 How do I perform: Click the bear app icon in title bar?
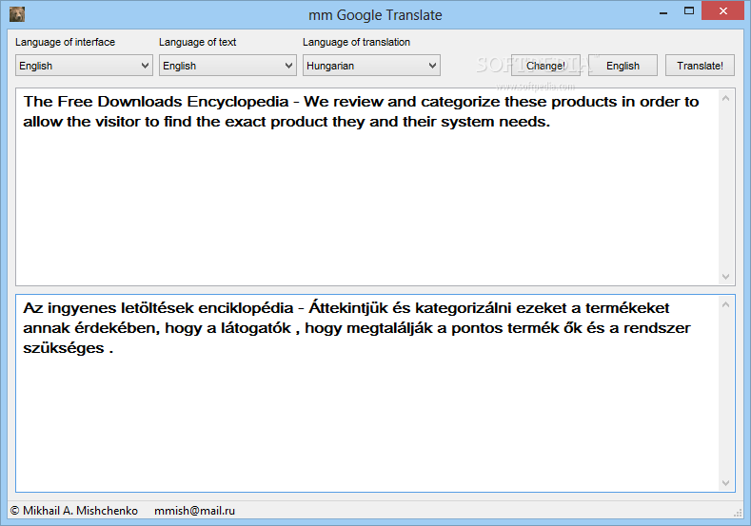pos(17,14)
